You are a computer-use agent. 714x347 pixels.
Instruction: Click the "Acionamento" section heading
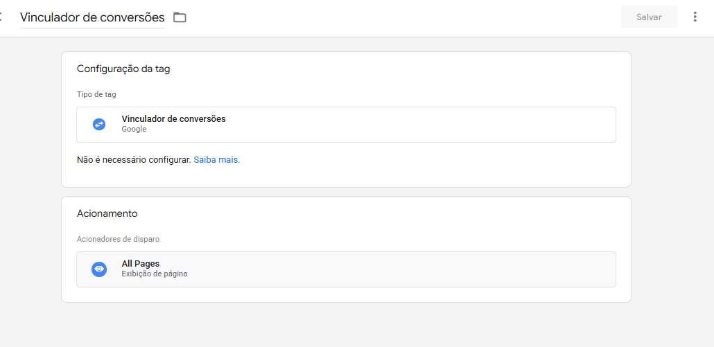click(x=107, y=213)
